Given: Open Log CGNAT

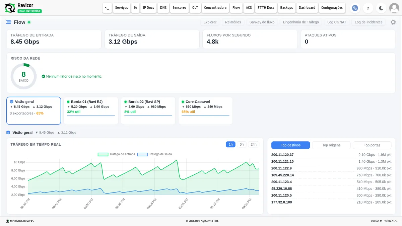Looking at the screenshot, I should (x=337, y=22).
